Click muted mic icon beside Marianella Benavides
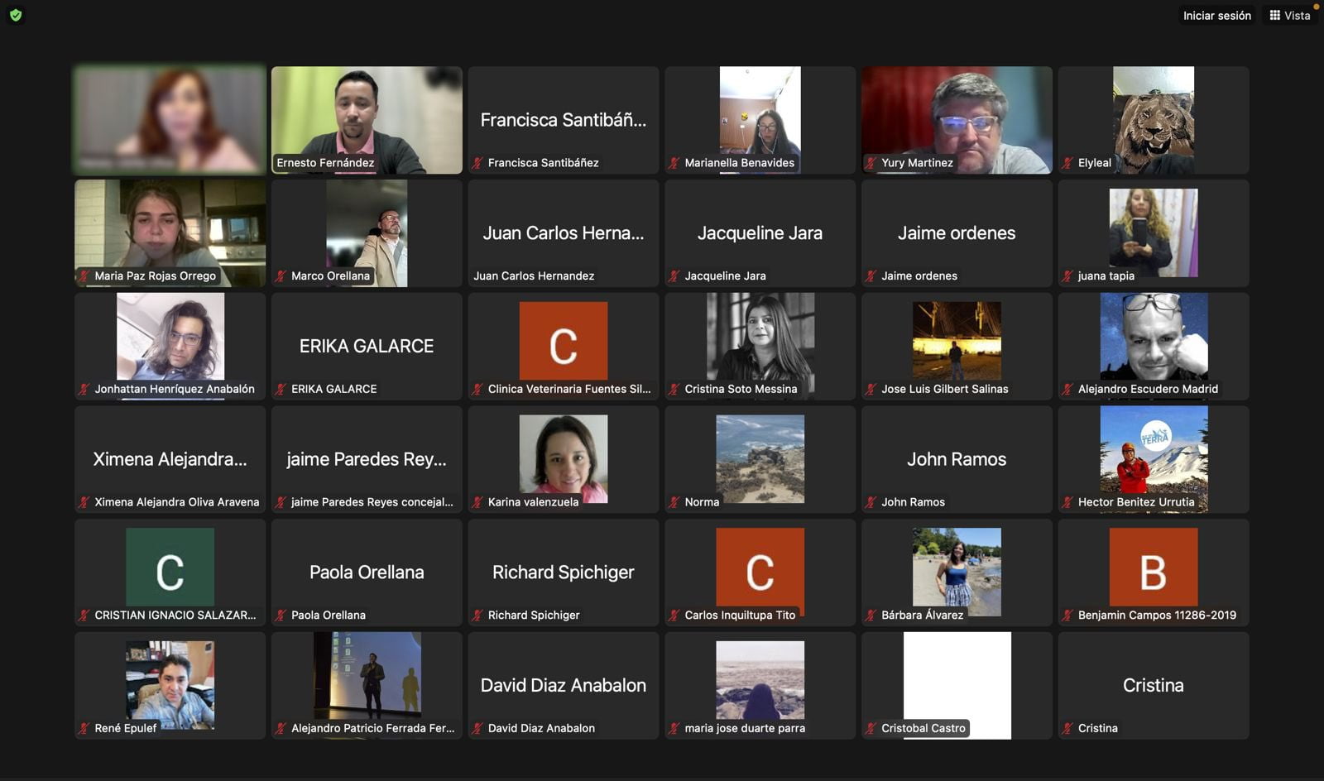This screenshot has width=1324, height=781. (674, 163)
